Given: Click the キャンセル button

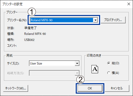Looking at the screenshot, I should coord(117,88).
